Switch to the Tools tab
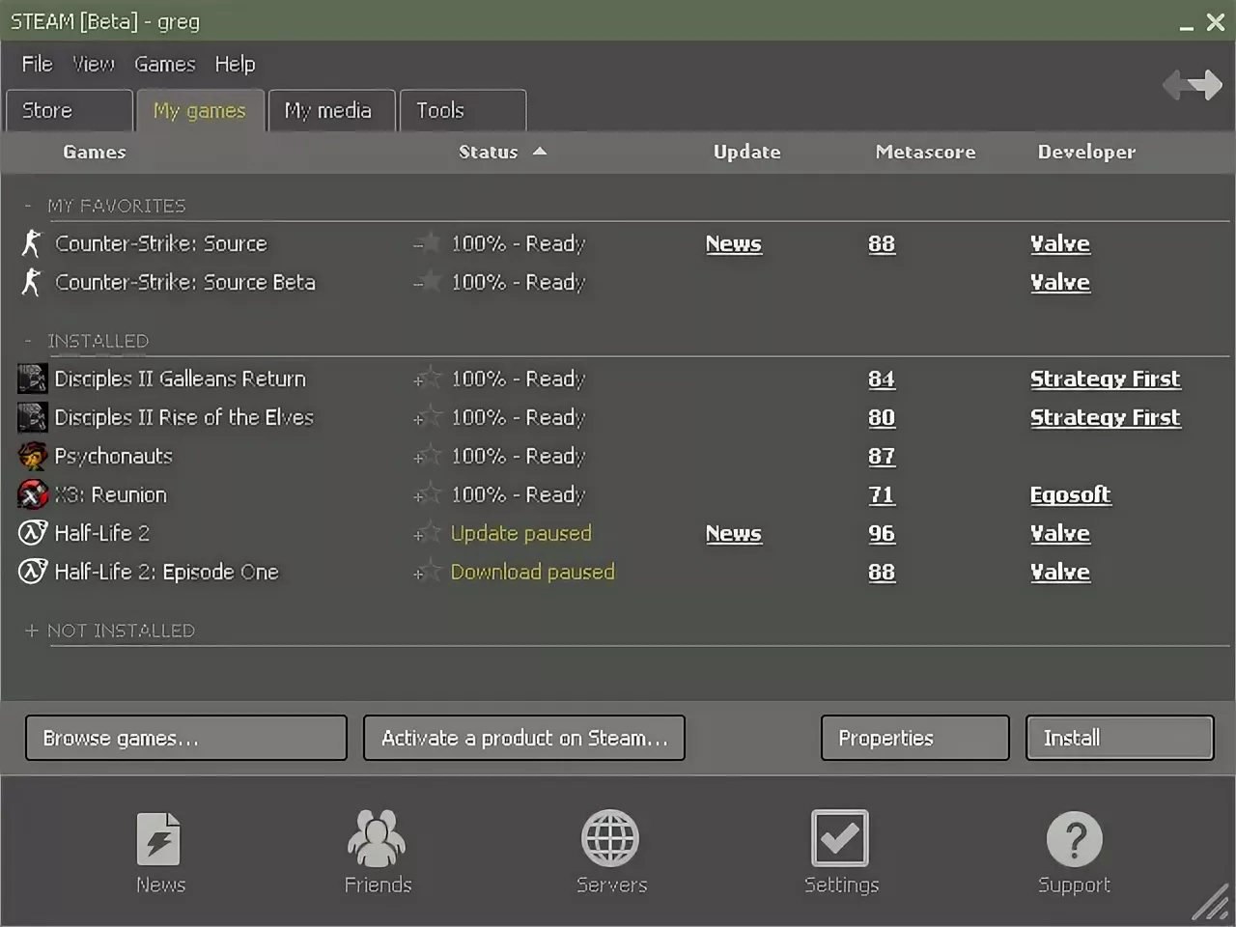Viewport: 1236px width, 927px height. (463, 110)
